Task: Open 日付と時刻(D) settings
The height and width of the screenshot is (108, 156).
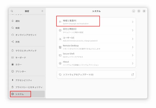Action: [96, 30]
